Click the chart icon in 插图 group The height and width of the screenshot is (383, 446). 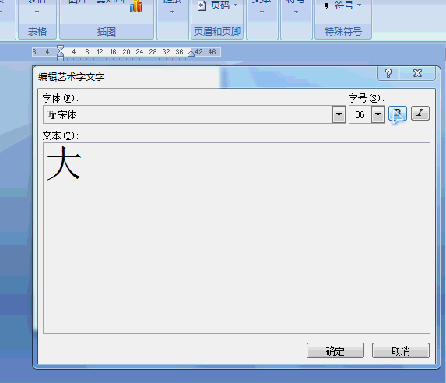(136, 5)
